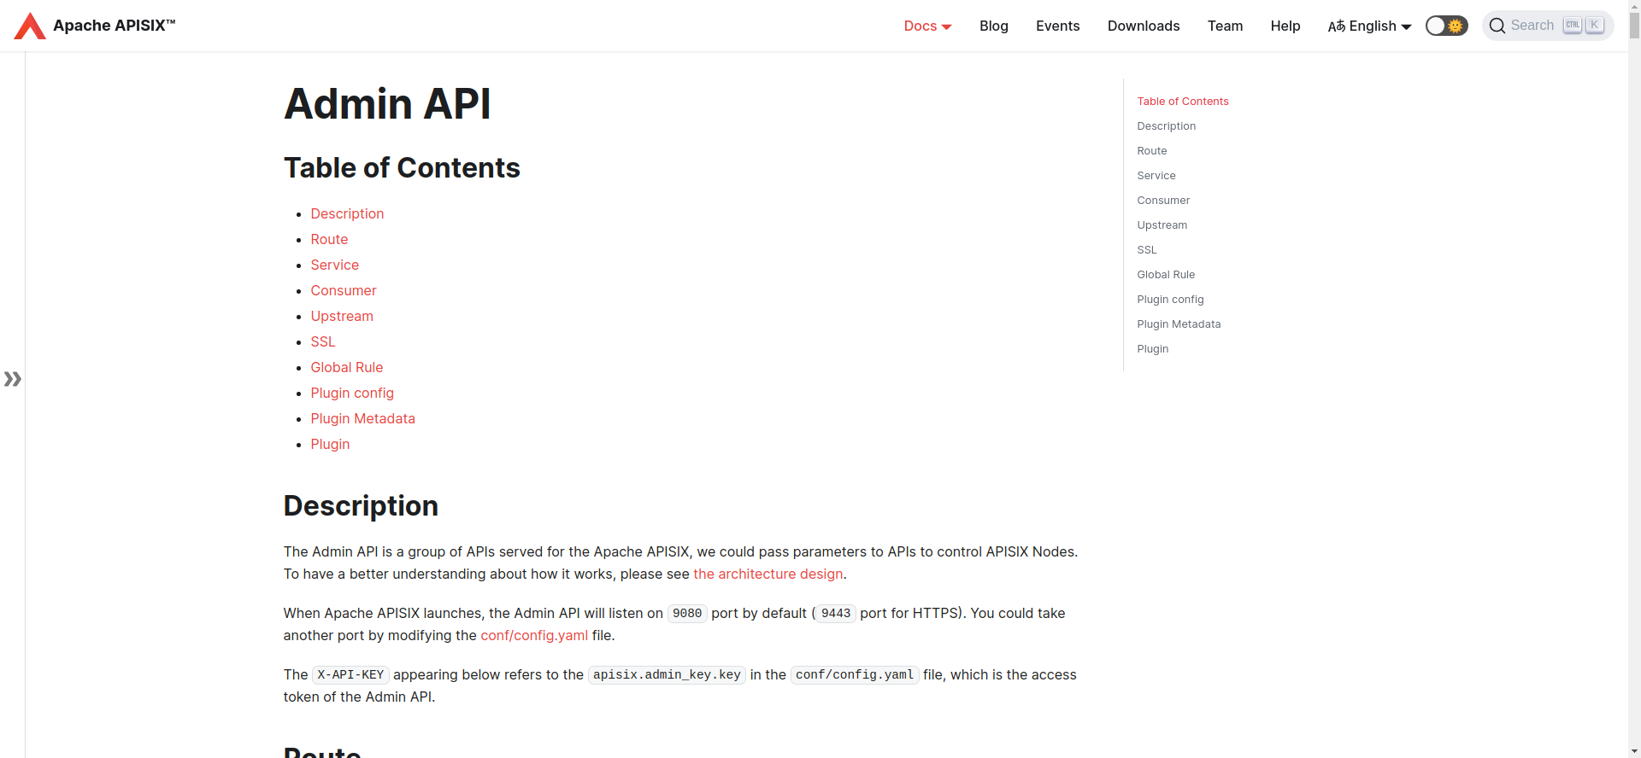
Task: Jump to Service in the page list
Action: pyautogui.click(x=334, y=265)
